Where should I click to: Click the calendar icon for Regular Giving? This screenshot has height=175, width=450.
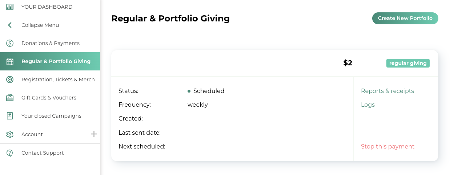10,61
